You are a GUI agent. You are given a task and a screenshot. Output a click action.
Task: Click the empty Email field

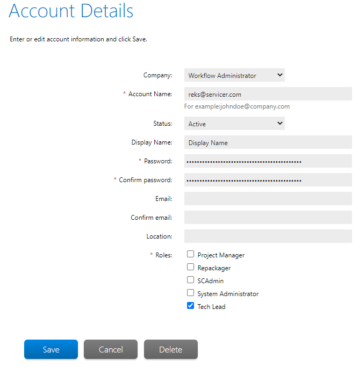click(268, 199)
